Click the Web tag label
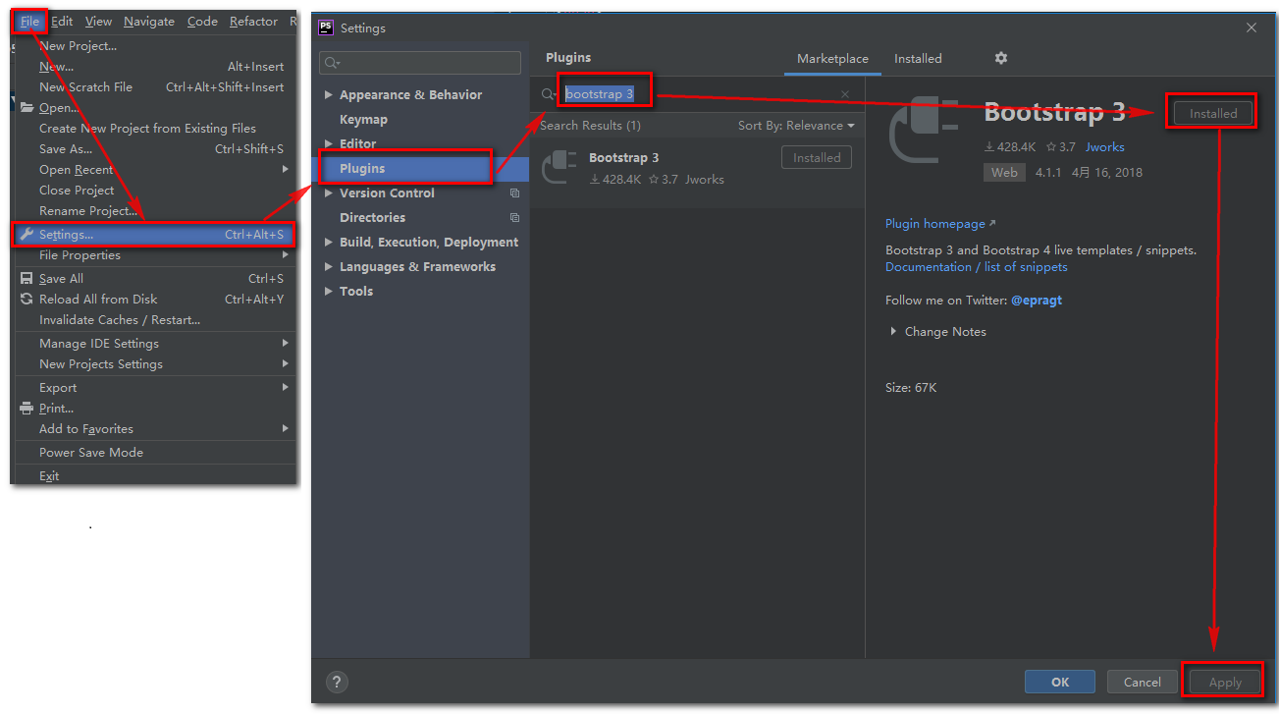The height and width of the screenshot is (714, 1279). pyautogui.click(x=1004, y=172)
